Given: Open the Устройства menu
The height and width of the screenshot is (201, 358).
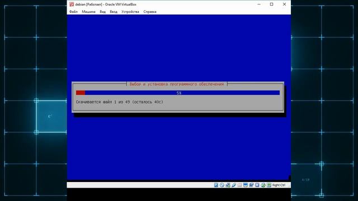Looking at the screenshot, I should tap(130, 12).
